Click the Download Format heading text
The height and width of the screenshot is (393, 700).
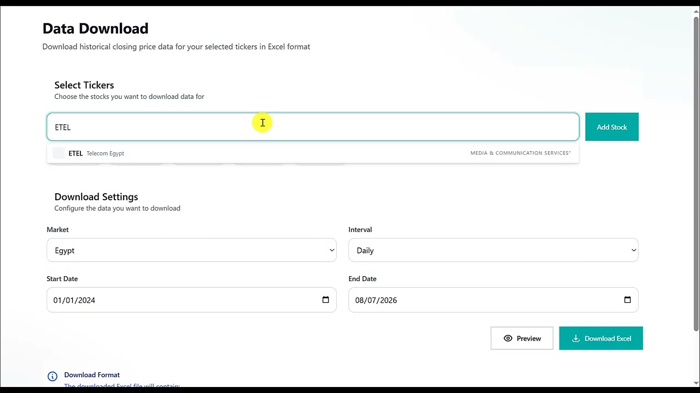92,374
